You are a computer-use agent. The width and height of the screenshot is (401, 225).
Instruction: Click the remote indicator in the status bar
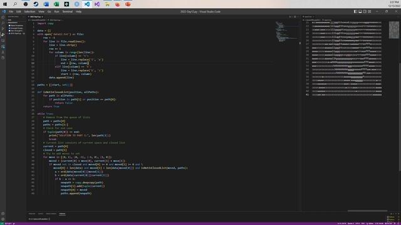pos(2,224)
